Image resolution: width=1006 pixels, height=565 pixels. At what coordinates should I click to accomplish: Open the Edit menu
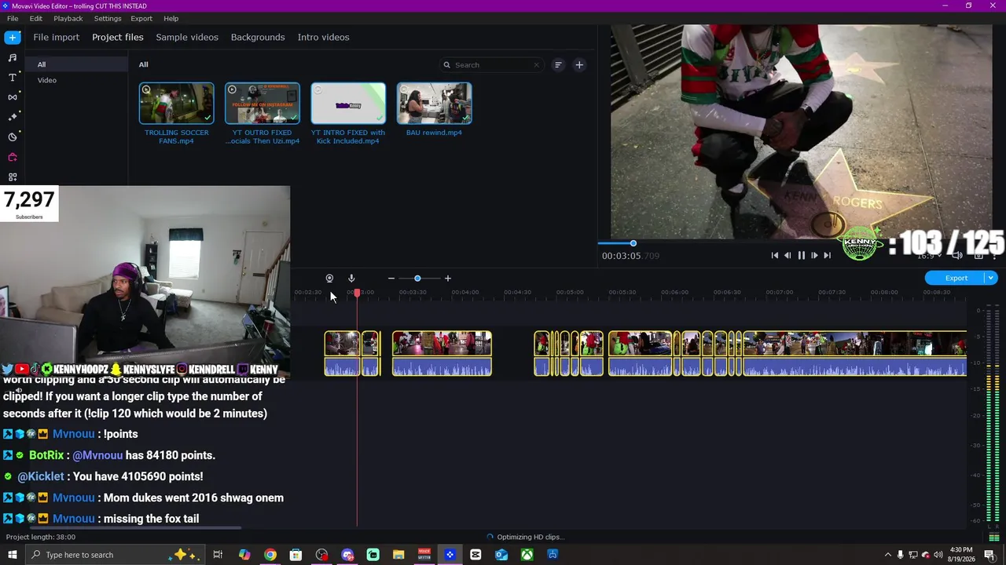(x=36, y=18)
